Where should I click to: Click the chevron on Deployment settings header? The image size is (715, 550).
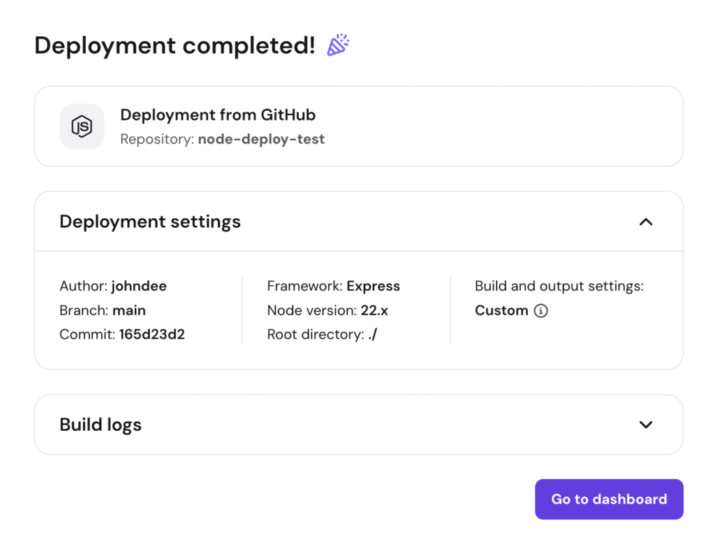(646, 221)
